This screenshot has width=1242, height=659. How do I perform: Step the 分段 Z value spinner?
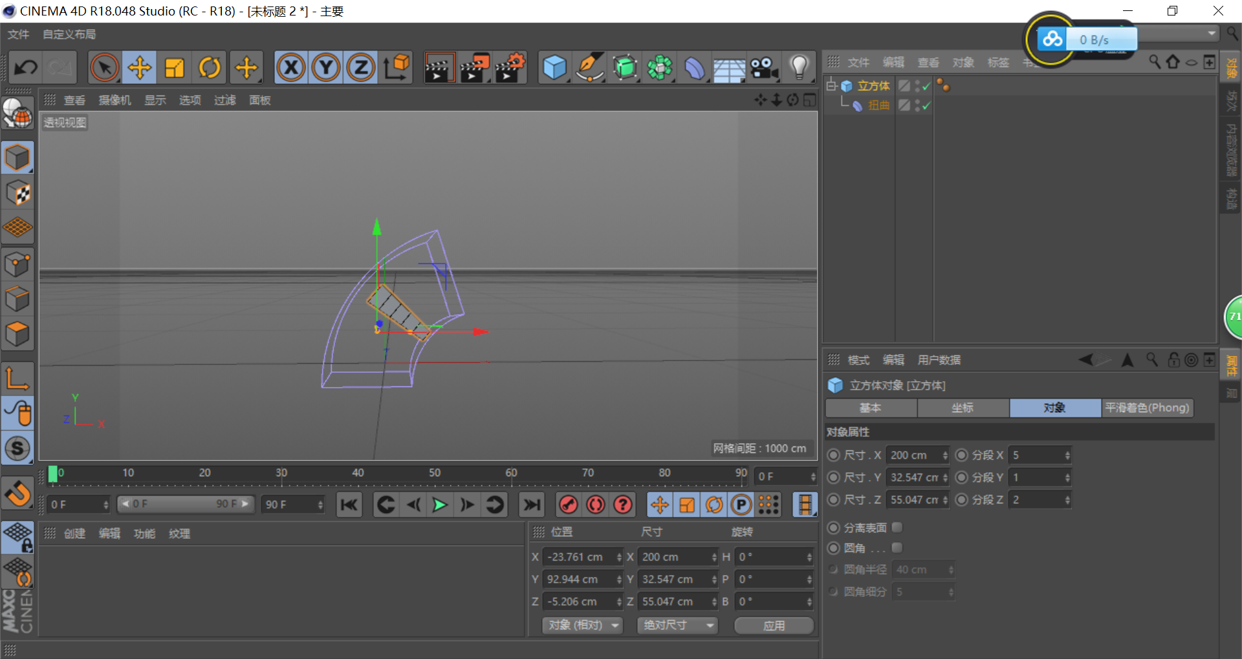coord(1067,499)
